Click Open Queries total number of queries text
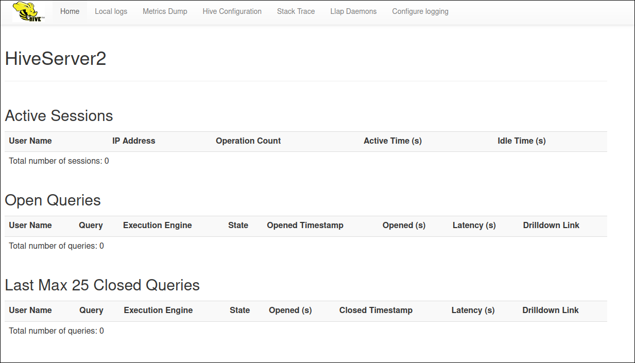The image size is (635, 363). 57,246
